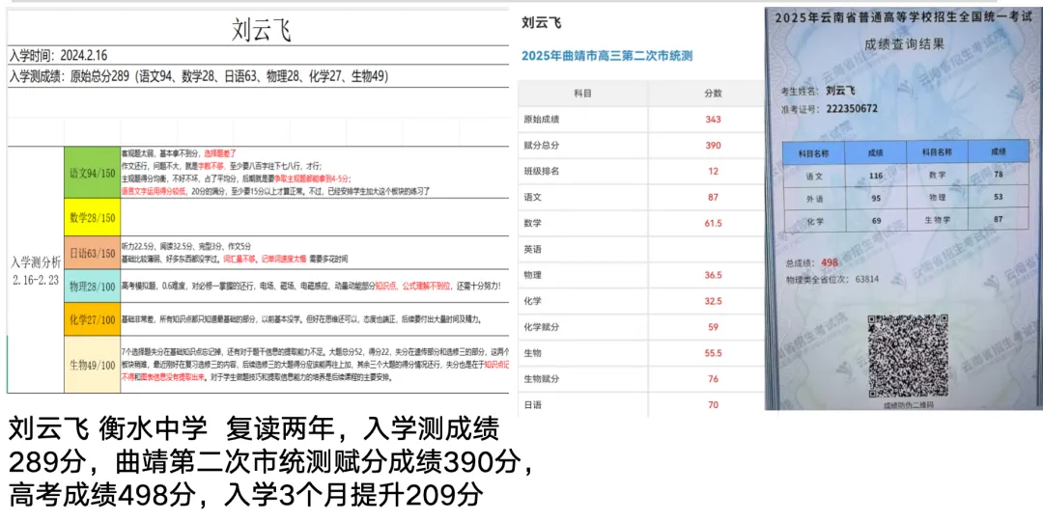The width and height of the screenshot is (1043, 521).
Task: Select the 生物 score 55.5
Action: [x=713, y=353]
